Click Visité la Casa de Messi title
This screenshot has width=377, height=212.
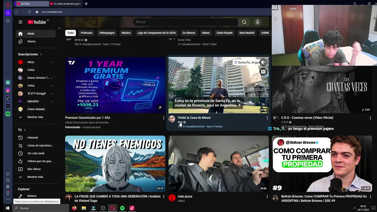click(194, 118)
